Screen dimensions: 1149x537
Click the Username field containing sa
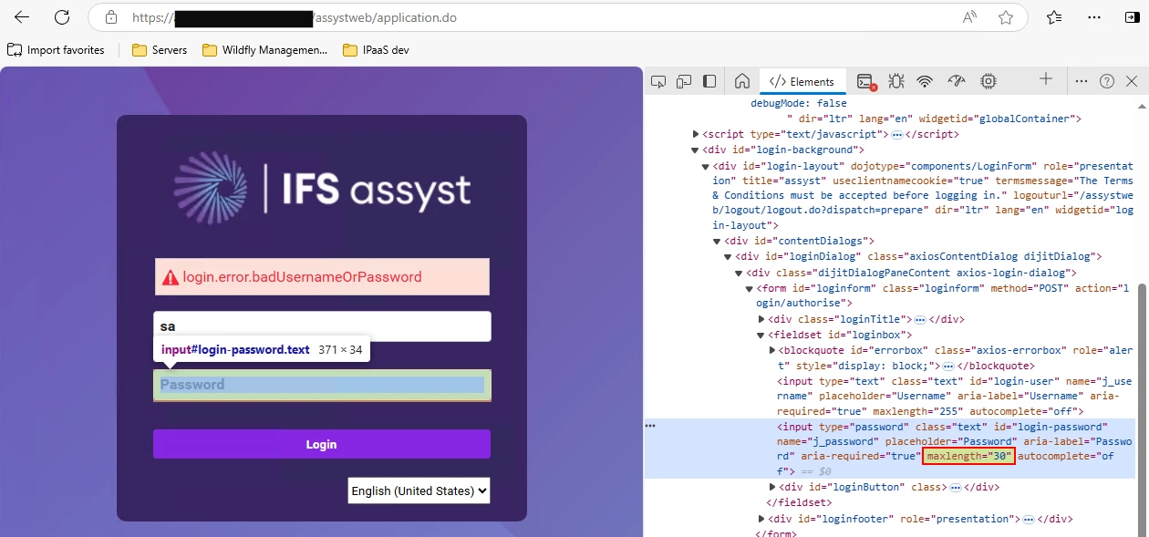pos(322,326)
